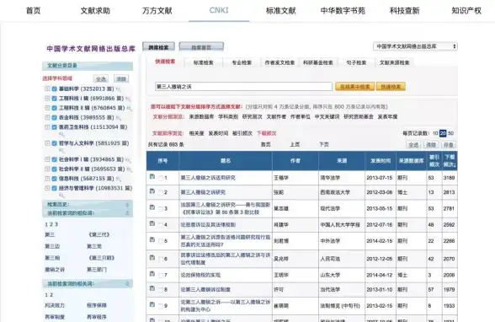This screenshot has height=322, width=495.
Task: Click magnifier icon next to 信息科技
Action: 119,180
